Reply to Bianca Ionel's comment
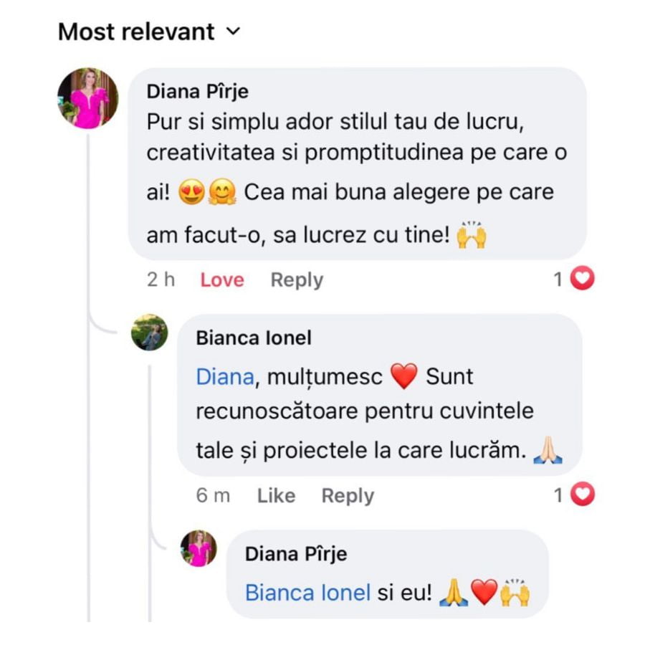Image resolution: width=645 pixels, height=645 pixels. point(348,496)
